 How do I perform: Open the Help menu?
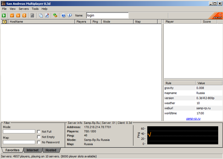[x=44, y=9]
